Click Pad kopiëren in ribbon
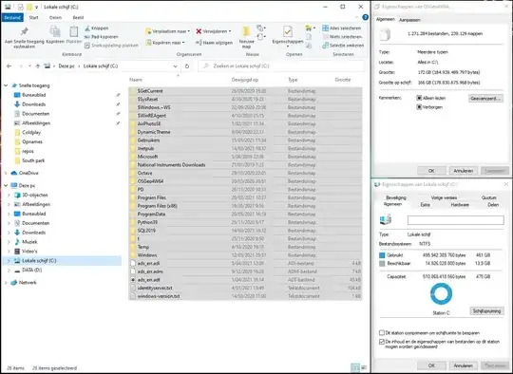Image resolution: width=513 pixels, height=374 pixels. pyautogui.click(x=102, y=37)
